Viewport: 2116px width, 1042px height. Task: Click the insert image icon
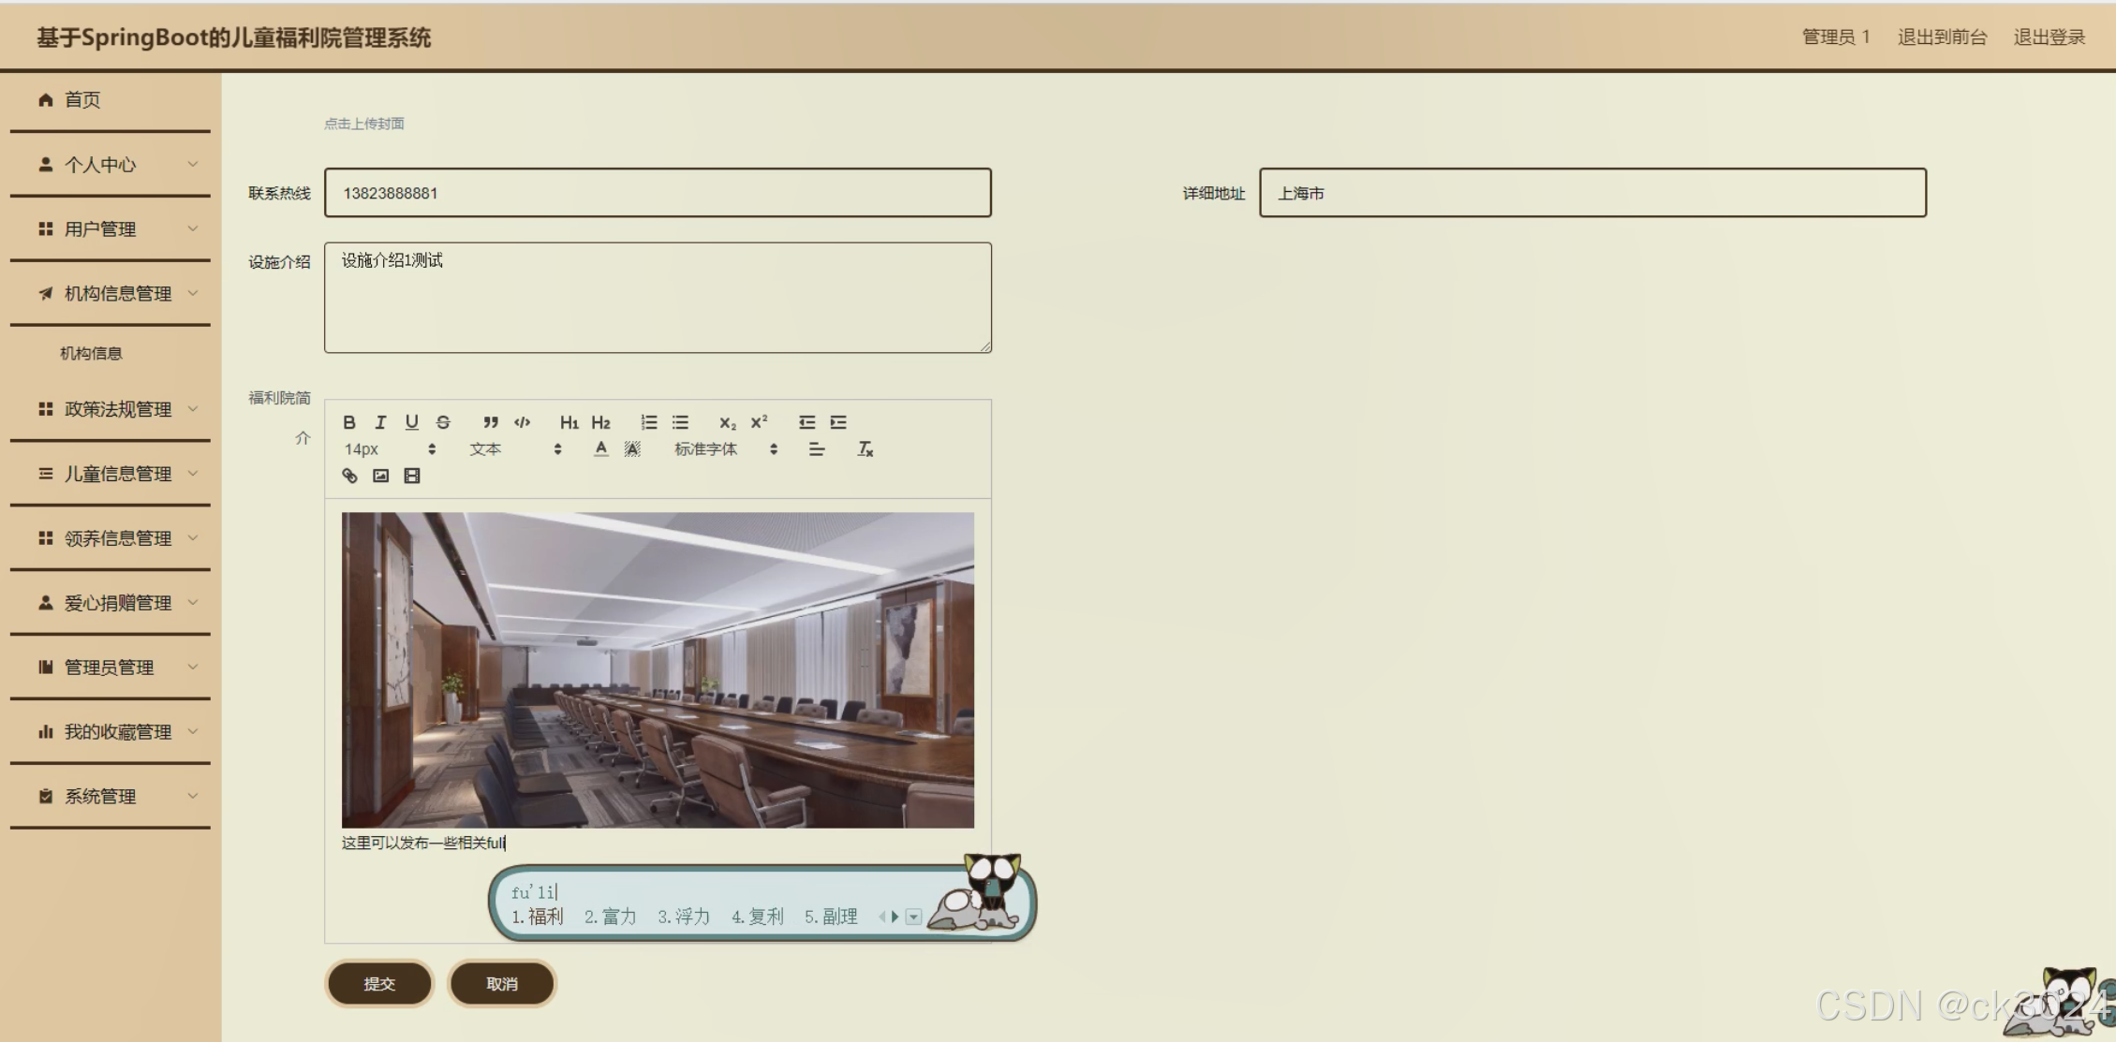click(380, 476)
